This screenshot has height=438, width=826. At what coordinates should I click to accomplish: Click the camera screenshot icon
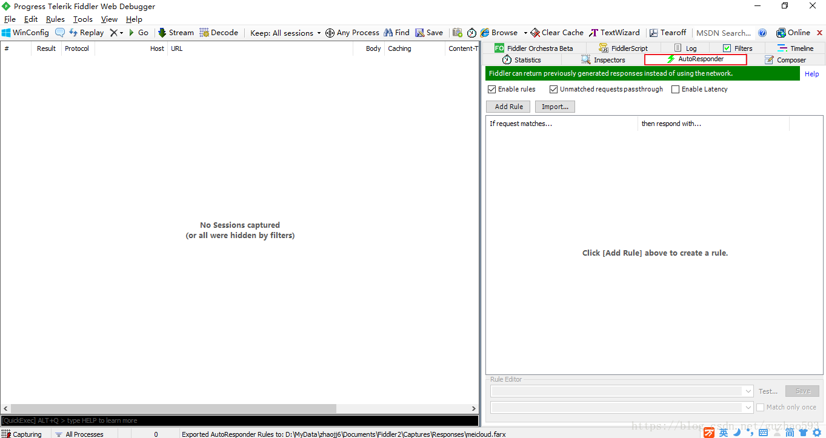[x=458, y=33]
